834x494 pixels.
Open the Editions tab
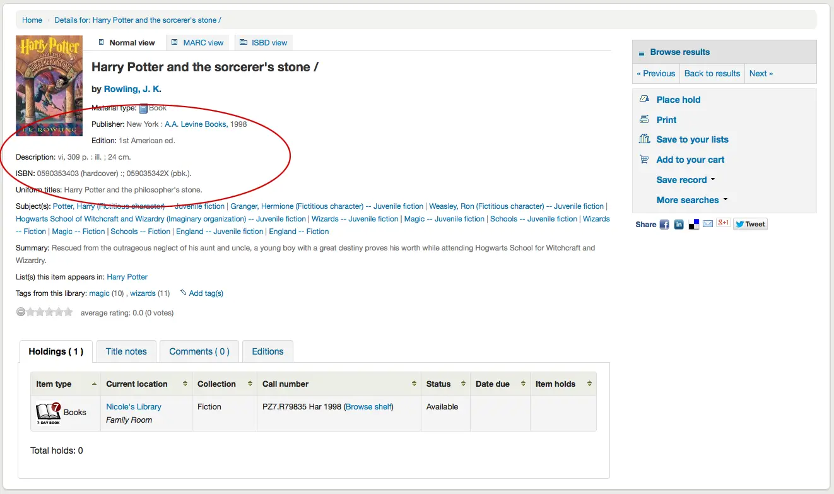[x=267, y=351]
